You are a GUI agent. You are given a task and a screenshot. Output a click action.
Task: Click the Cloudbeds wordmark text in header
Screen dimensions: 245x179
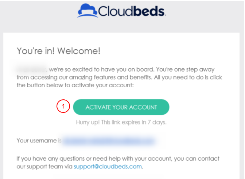129,11
